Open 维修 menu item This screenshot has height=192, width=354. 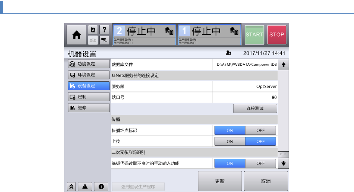[89, 108]
